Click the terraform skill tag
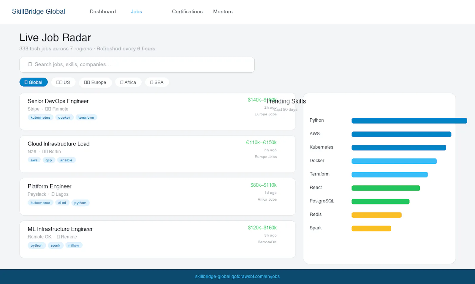 (86, 118)
